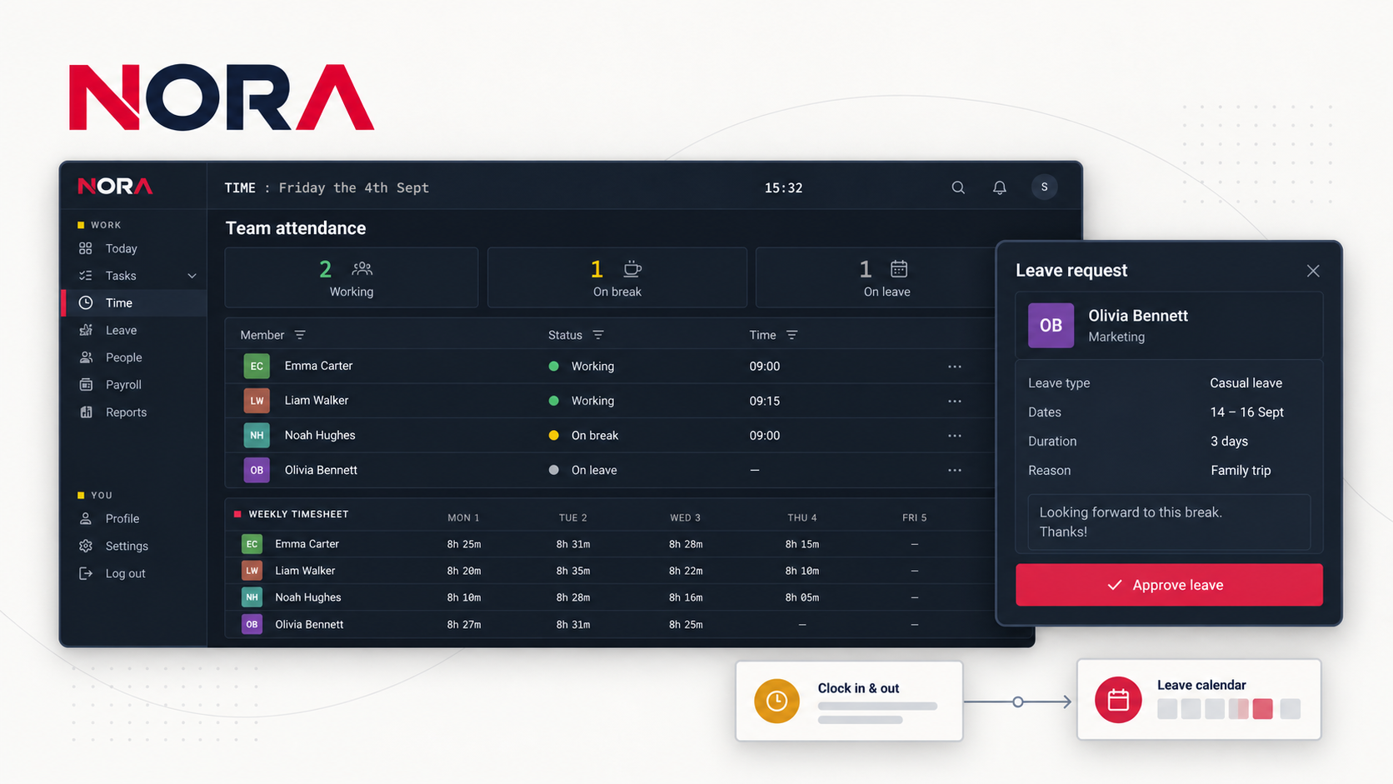Click the Log out arrow icon
This screenshot has width=1393, height=784.
coord(86,573)
